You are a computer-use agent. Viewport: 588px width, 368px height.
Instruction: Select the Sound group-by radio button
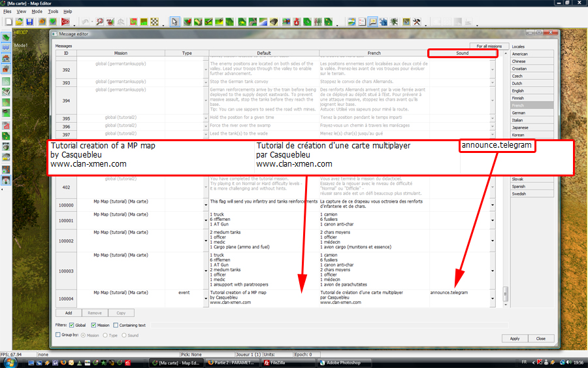[x=123, y=335]
